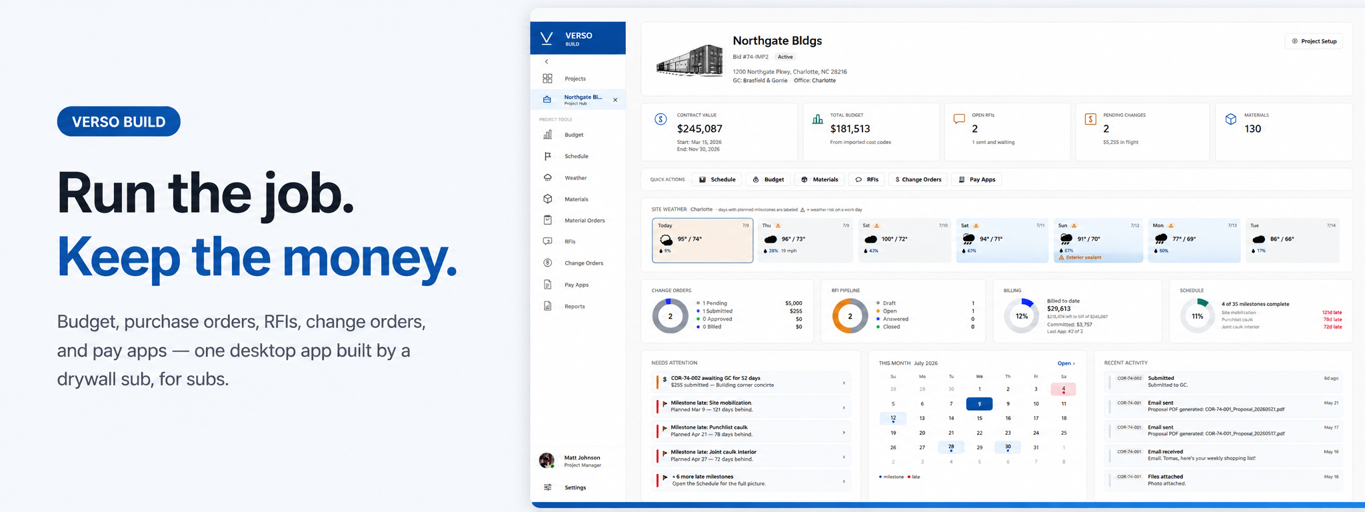Click the Materials quick action button

click(819, 179)
